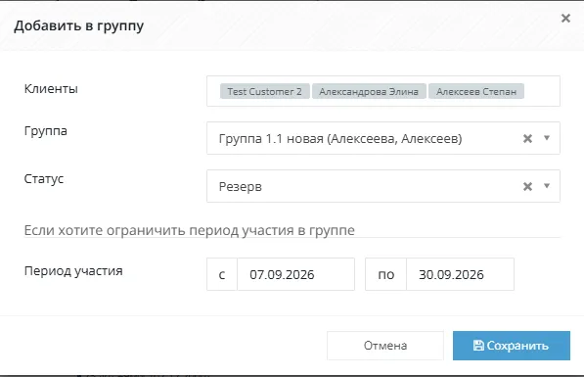Clear the selected Группа value
The height and width of the screenshot is (377, 584).
click(527, 139)
